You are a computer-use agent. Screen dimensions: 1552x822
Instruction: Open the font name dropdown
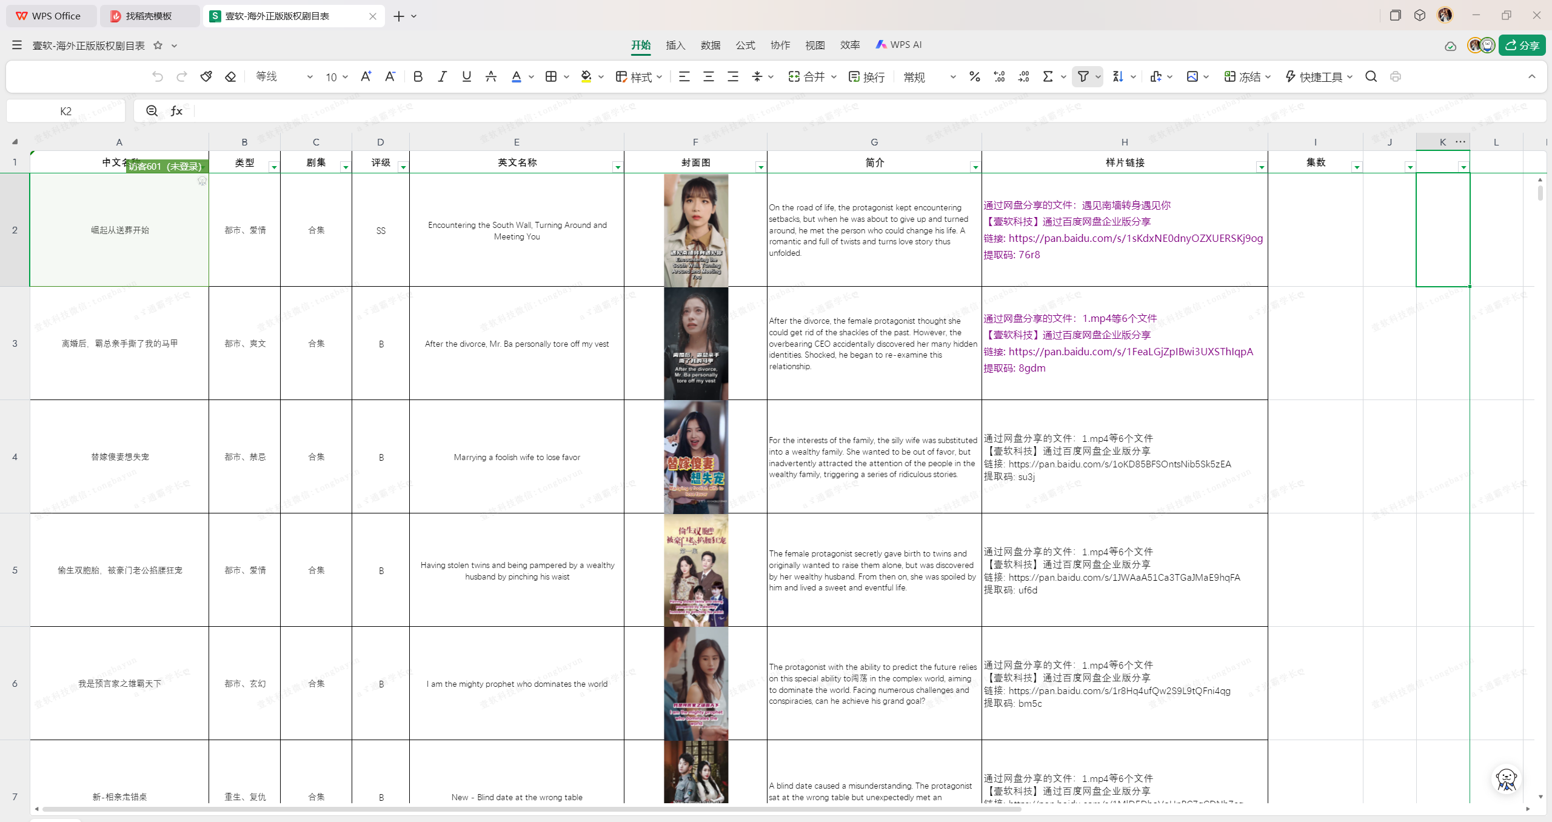[310, 77]
